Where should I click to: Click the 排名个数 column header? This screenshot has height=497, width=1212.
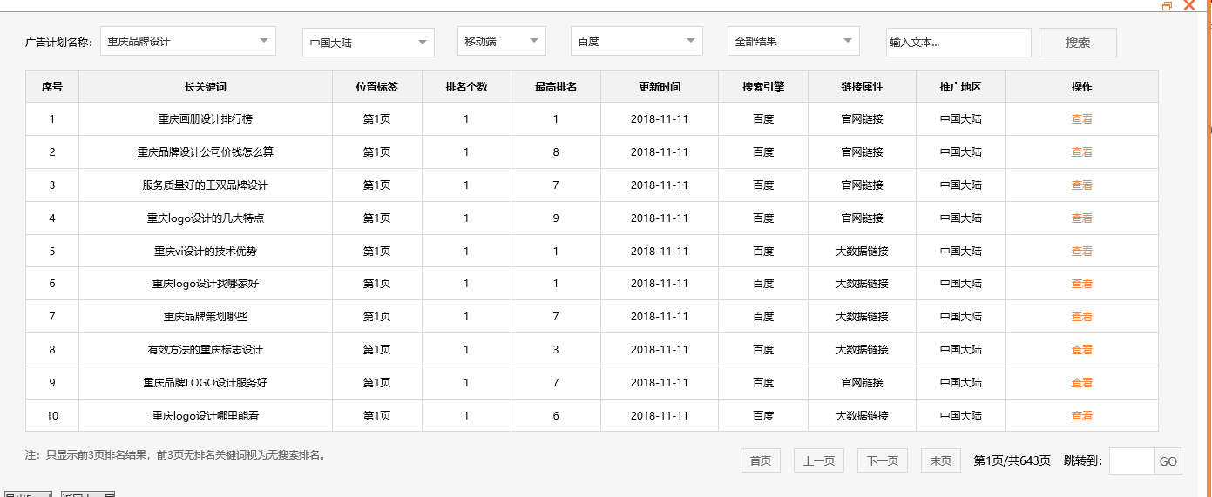pyautogui.click(x=467, y=87)
